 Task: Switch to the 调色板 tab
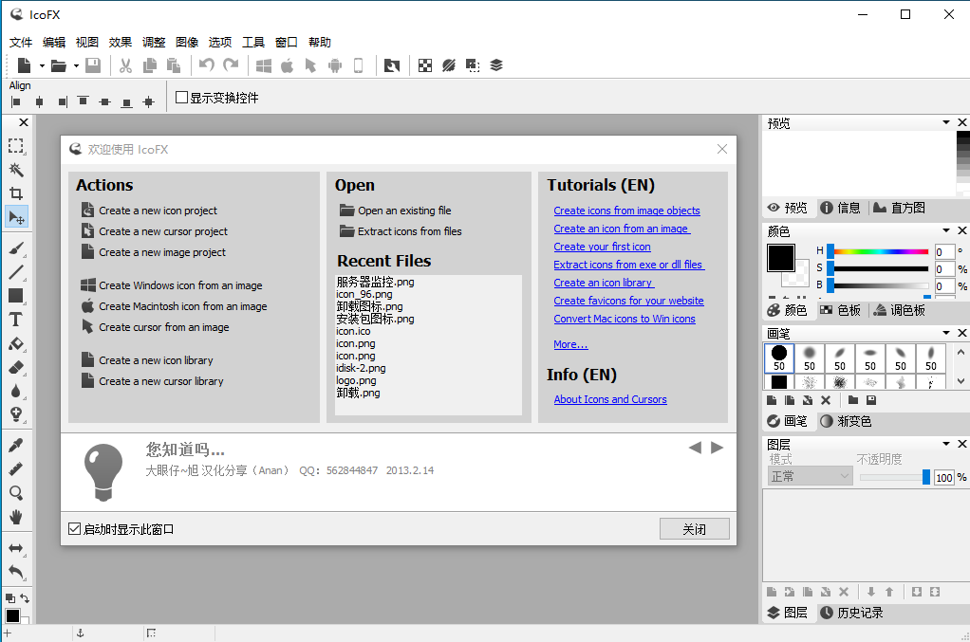[x=899, y=310]
